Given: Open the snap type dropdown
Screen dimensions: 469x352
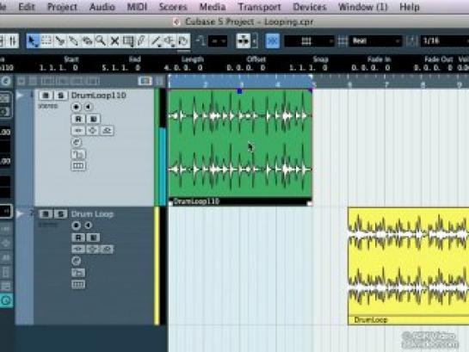Looking at the screenshot, I should 309,40.
